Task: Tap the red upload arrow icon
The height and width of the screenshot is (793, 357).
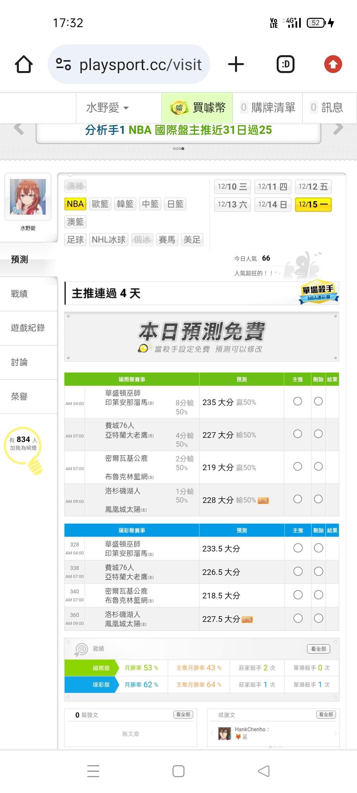Action: (x=333, y=64)
